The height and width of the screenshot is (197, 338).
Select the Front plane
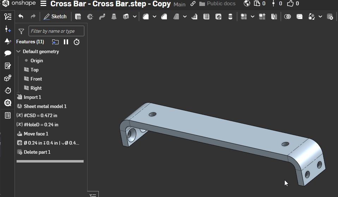pos(36,79)
